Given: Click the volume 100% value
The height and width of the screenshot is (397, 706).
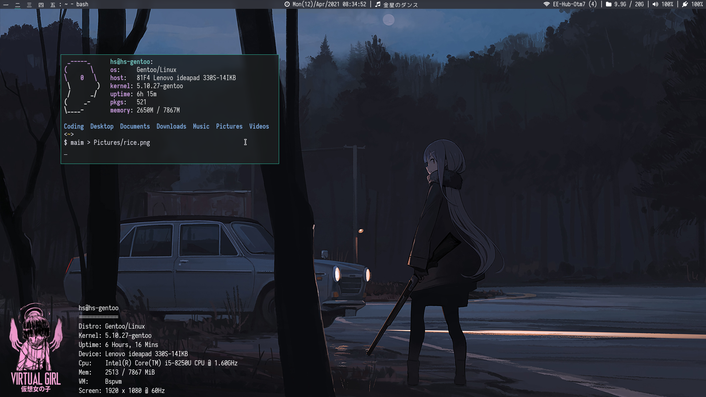Looking at the screenshot, I should (x=667, y=4).
